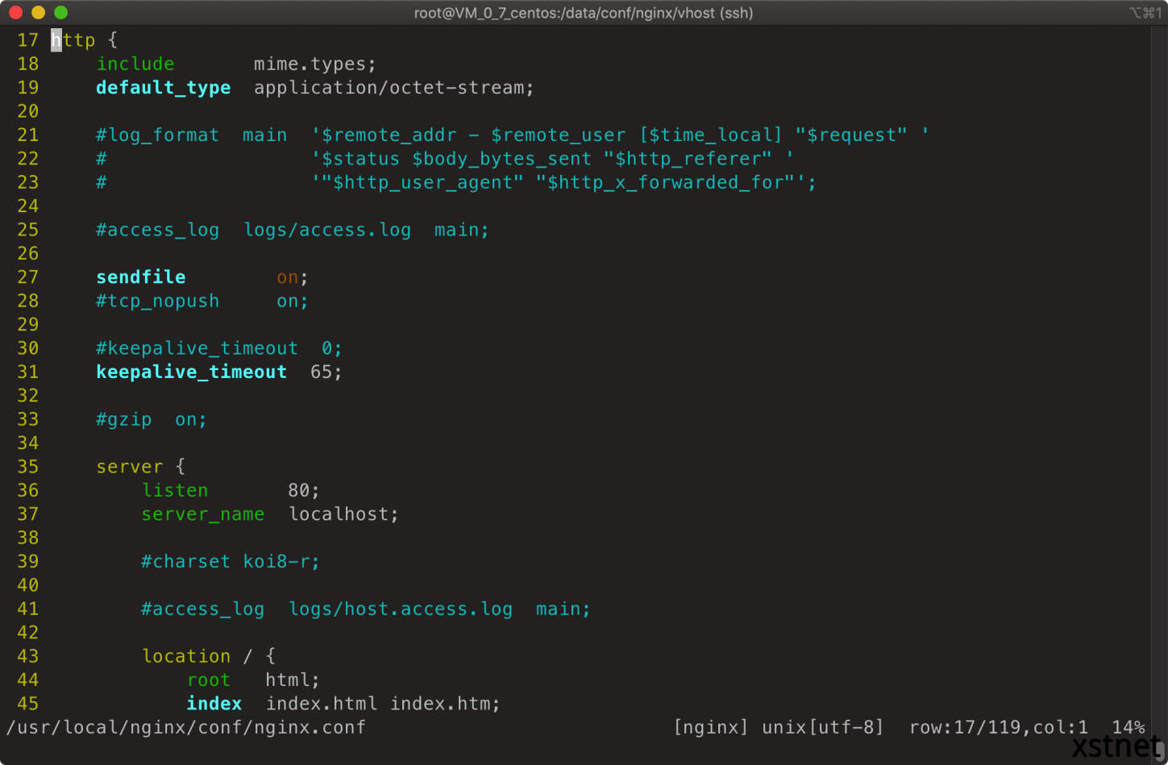This screenshot has width=1168, height=765.
Task: Click the 'default_type' directive on line 19
Action: tap(163, 88)
